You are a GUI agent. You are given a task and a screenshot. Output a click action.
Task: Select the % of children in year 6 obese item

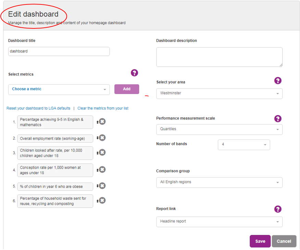[x=55, y=186]
